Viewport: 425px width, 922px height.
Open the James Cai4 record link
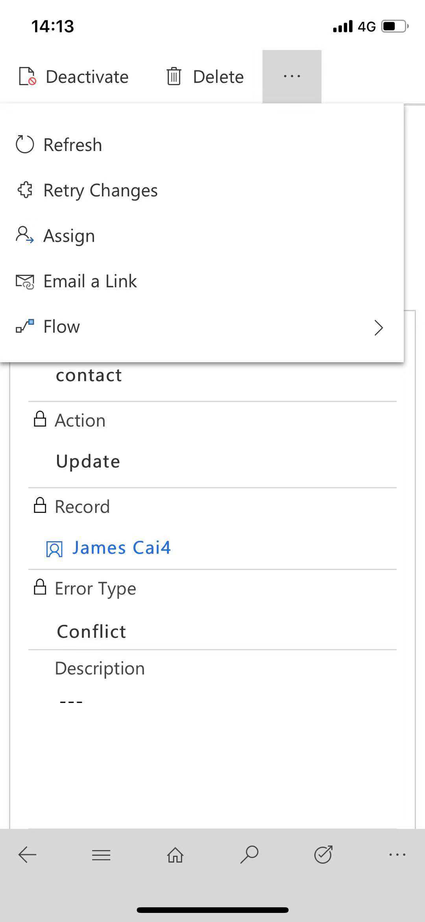click(x=121, y=548)
